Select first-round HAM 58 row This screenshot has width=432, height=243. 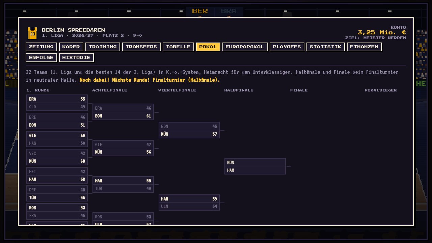tap(57, 180)
